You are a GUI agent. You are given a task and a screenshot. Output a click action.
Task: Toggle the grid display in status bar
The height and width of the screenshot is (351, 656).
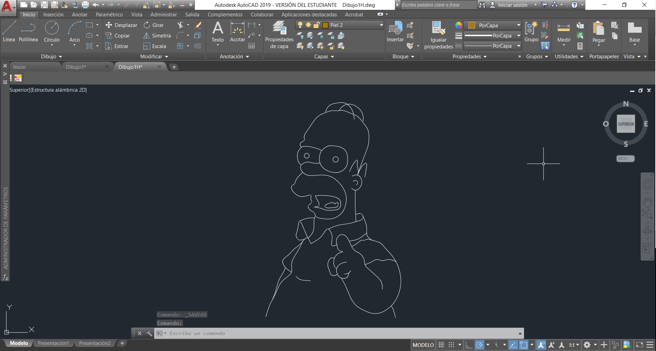(x=441, y=345)
